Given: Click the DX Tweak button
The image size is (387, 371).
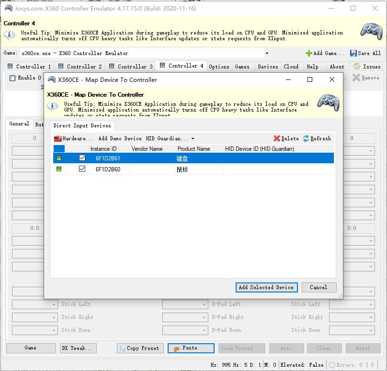Looking at the screenshot, I should point(78,348).
